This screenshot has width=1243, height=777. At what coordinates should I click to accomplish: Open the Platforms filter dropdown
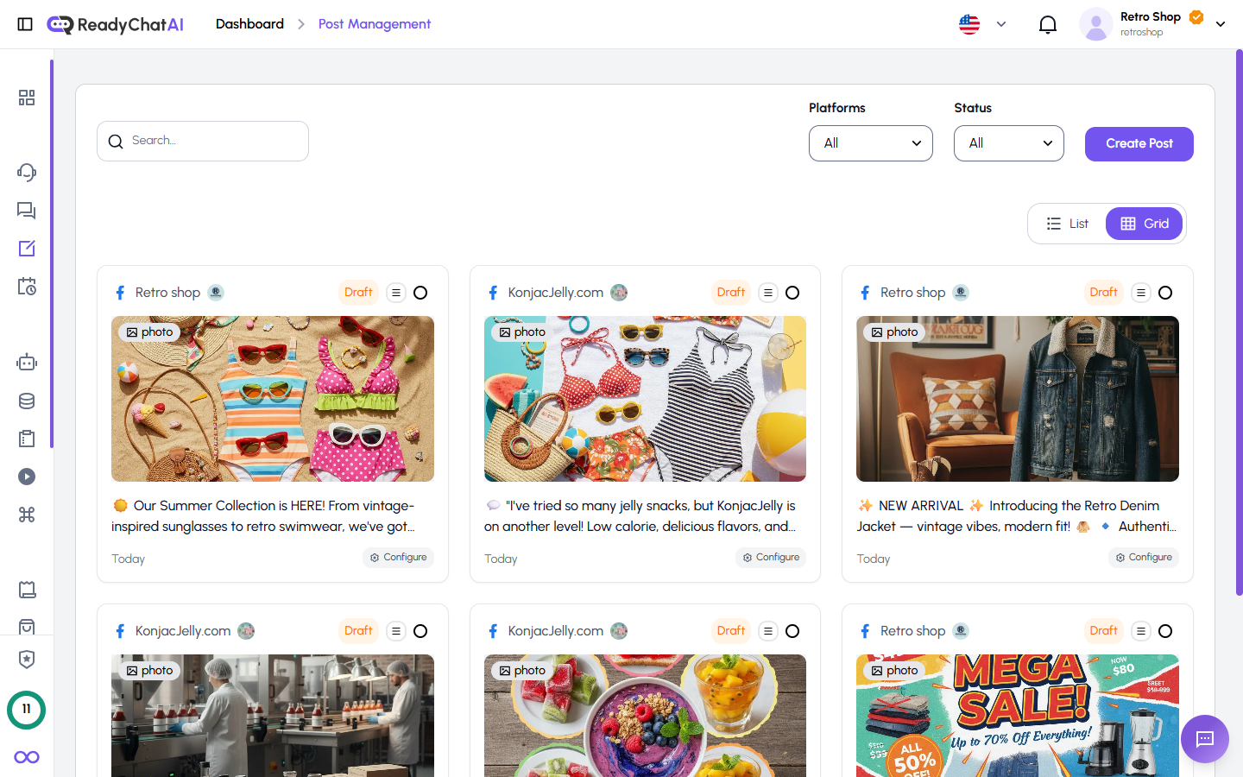(x=870, y=143)
